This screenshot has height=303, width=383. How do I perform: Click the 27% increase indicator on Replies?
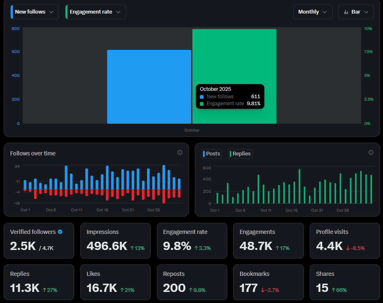point(50,290)
